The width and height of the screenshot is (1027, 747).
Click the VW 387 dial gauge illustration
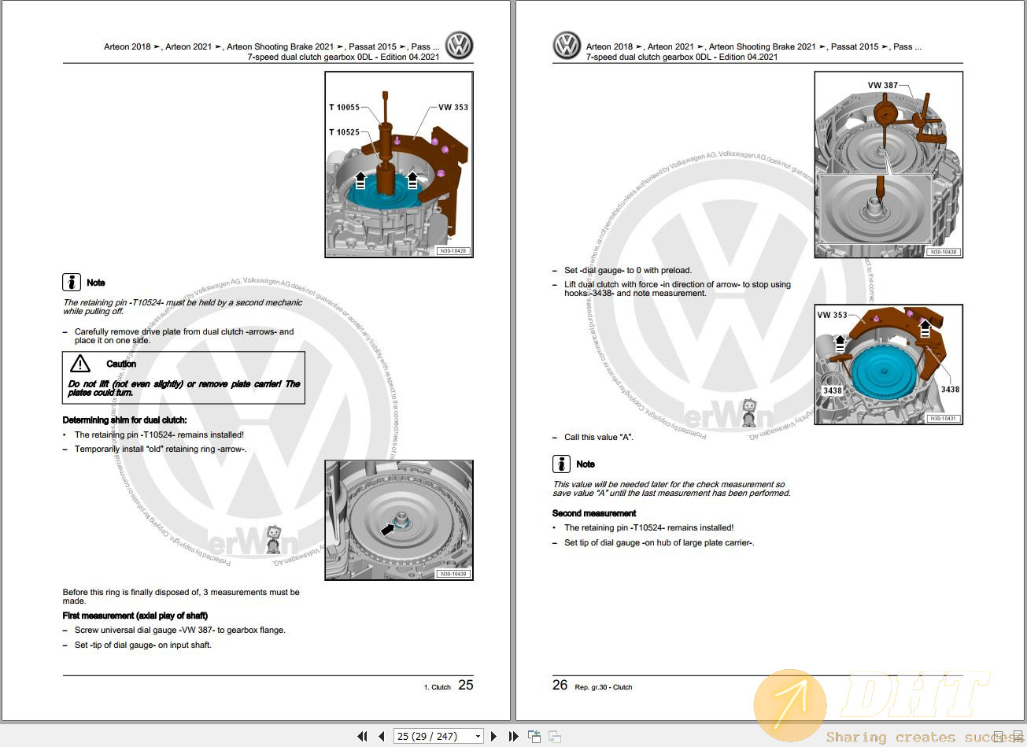click(x=888, y=165)
